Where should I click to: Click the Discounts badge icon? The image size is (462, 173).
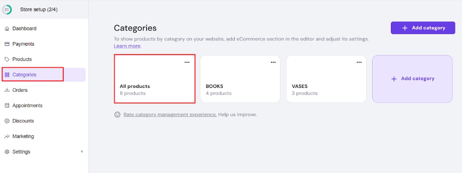(7, 121)
